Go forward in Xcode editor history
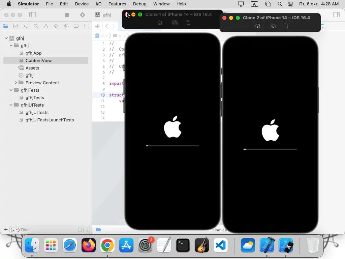The width and height of the screenshot is (345, 259). point(114,26)
